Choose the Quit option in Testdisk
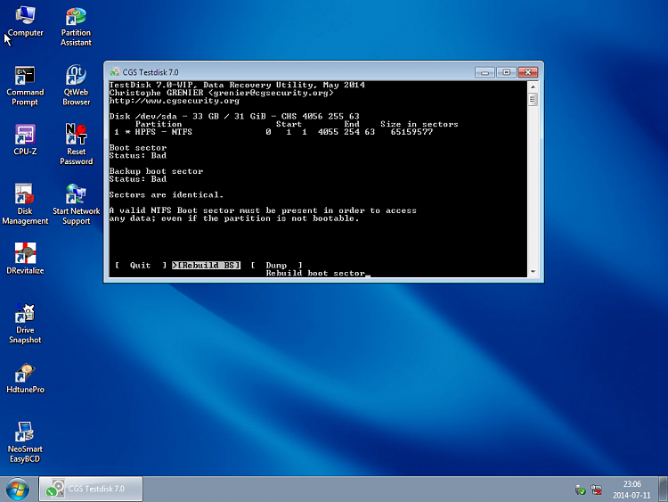 pos(141,266)
